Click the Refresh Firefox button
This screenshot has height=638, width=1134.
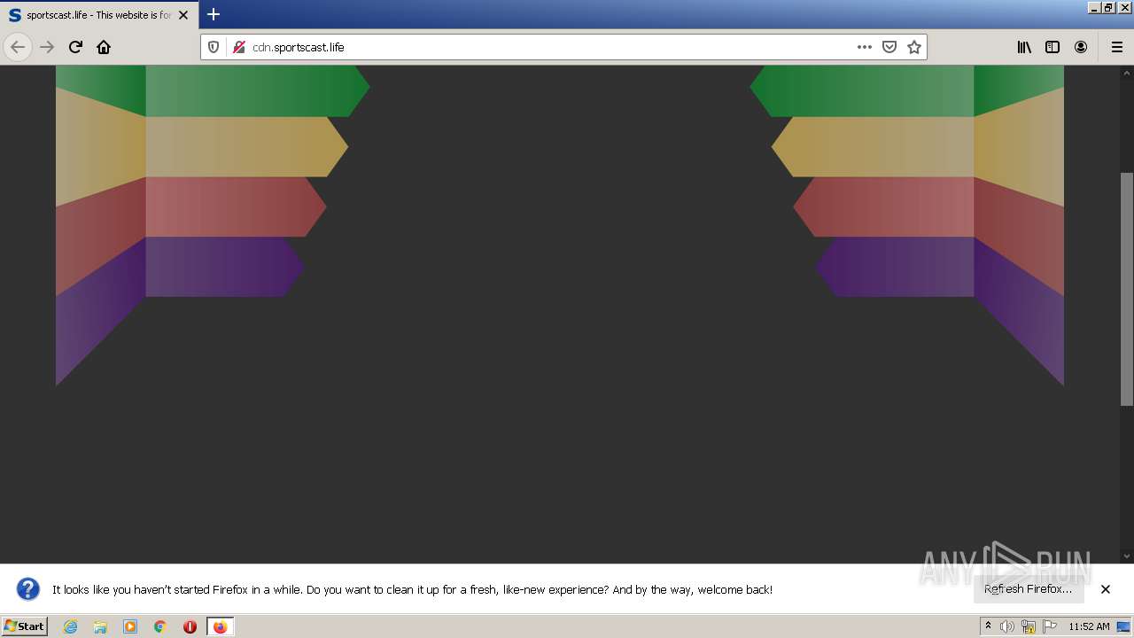(1028, 589)
